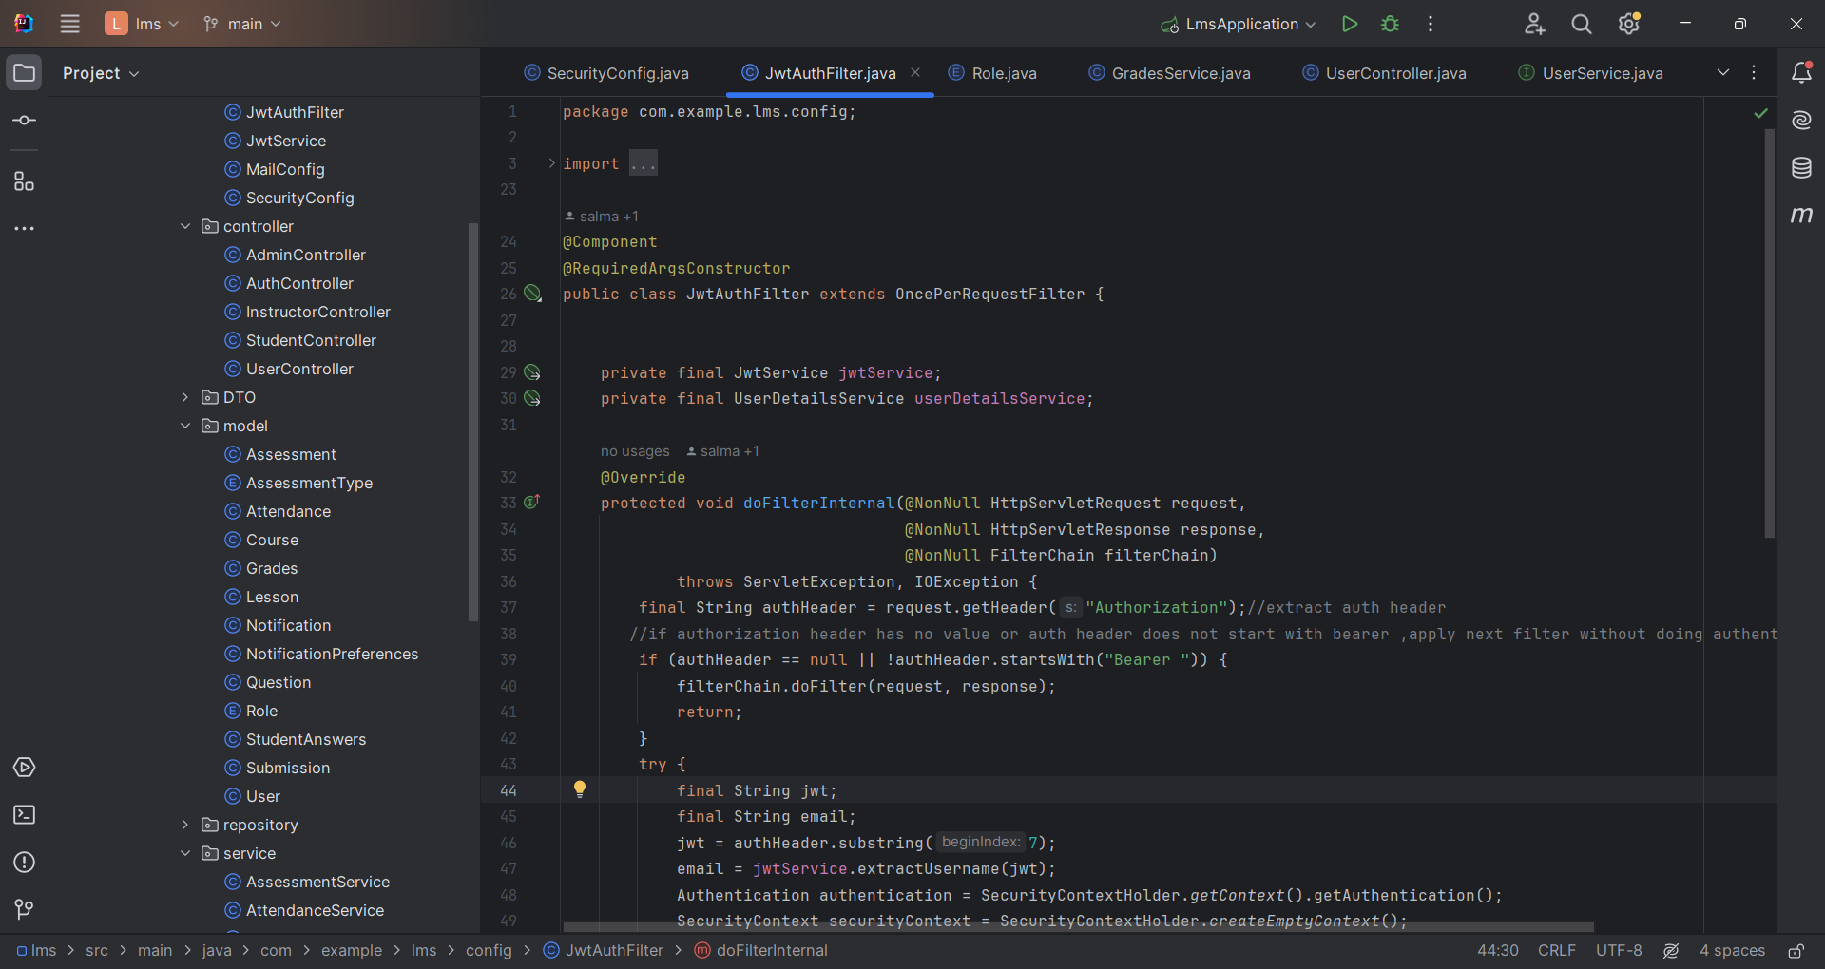Click the CRLF line separator widget
Viewport: 1825px width, 969px height.
[1557, 951]
